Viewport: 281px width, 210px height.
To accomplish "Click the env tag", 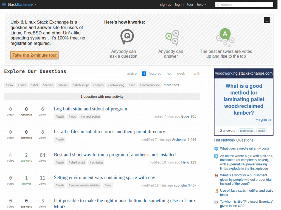I will 108,185.
